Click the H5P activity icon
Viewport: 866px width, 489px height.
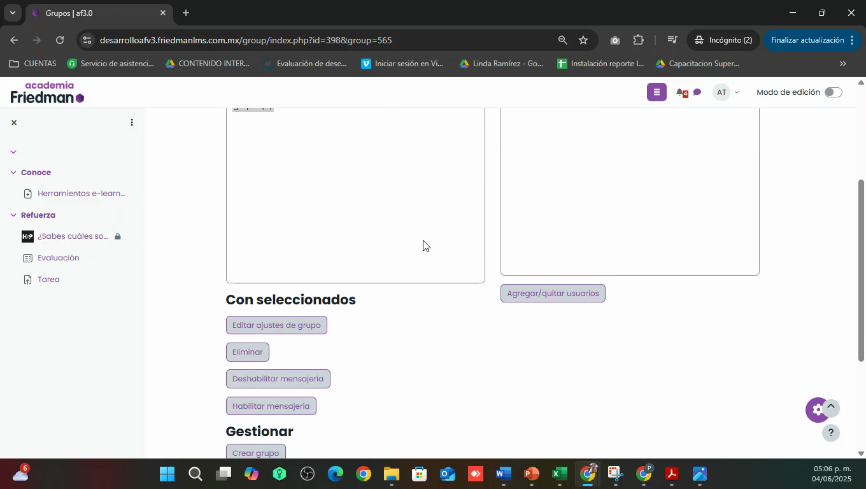coord(27,236)
